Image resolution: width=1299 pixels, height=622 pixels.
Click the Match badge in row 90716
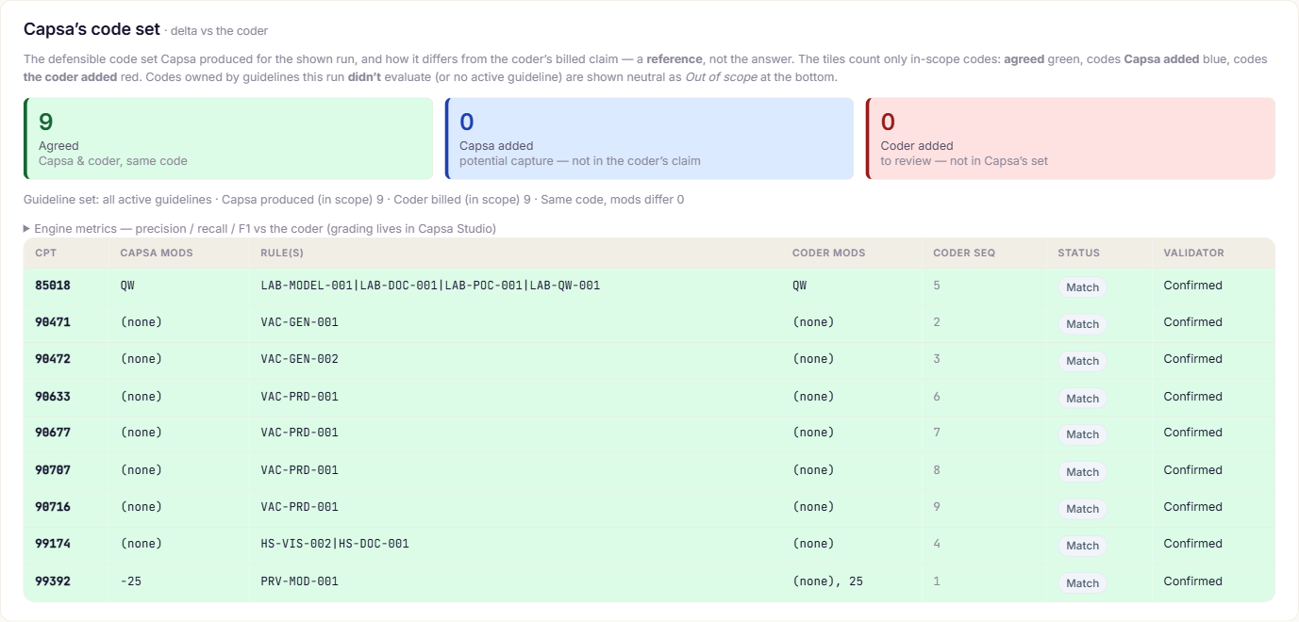[x=1082, y=509]
